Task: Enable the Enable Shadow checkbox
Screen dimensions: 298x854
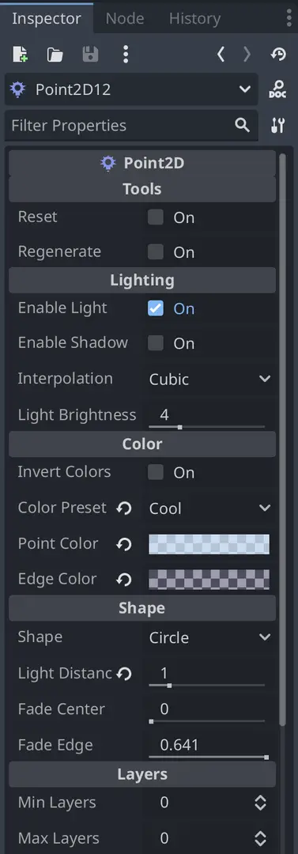Action: 156,343
